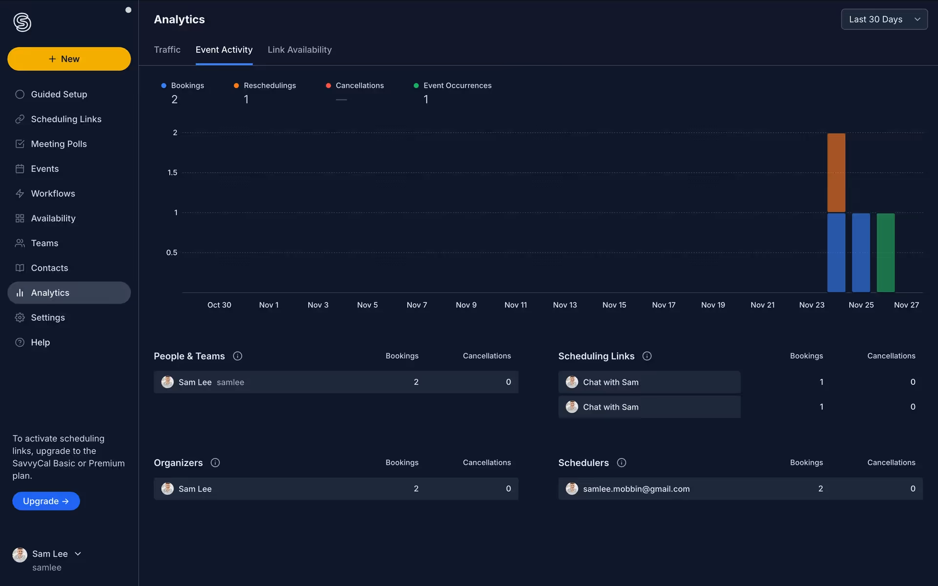938x586 pixels.
Task: Switch to the Traffic tab
Action: [167, 50]
